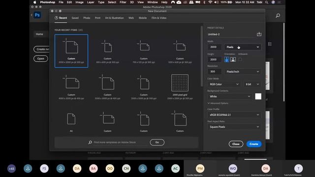Viewport: 315px width, 177px height.
Task: Switch to the Photo tab
Action: point(87,18)
